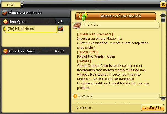This screenshot has width=167, height=114.
Task: Select the Thai quest tab at the top left
Action: click(11, 5)
